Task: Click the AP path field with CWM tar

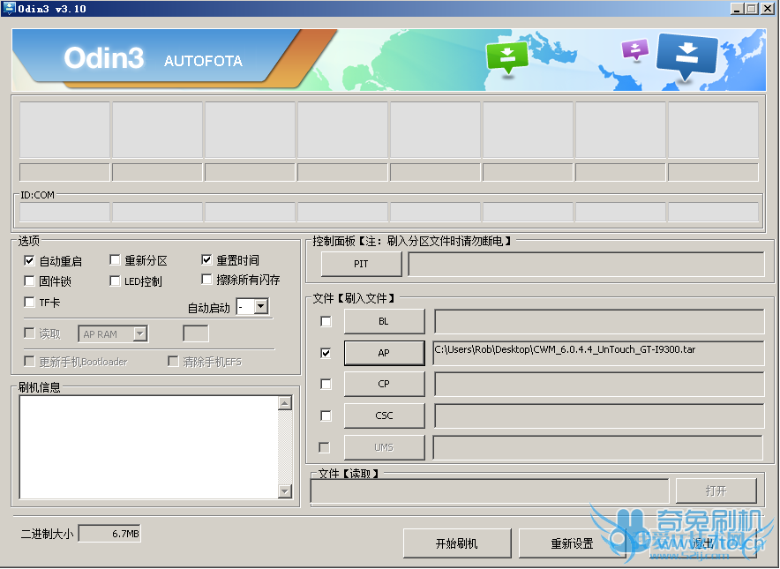Action: [598, 353]
